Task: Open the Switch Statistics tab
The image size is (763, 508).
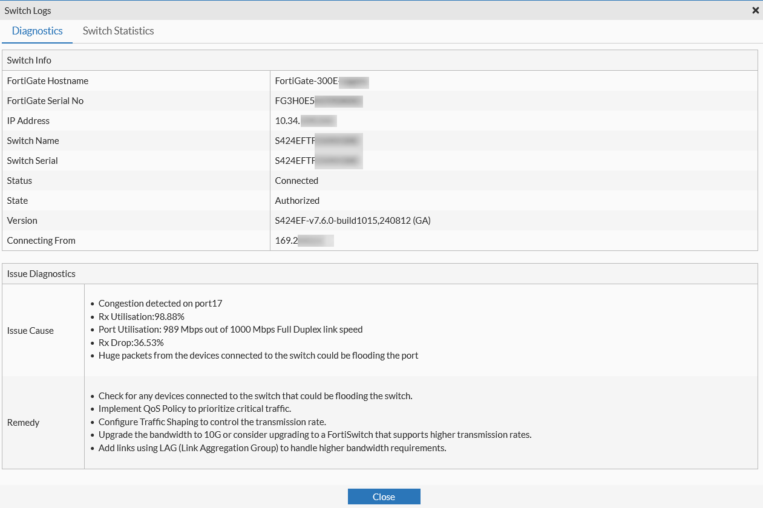Action: [x=118, y=31]
